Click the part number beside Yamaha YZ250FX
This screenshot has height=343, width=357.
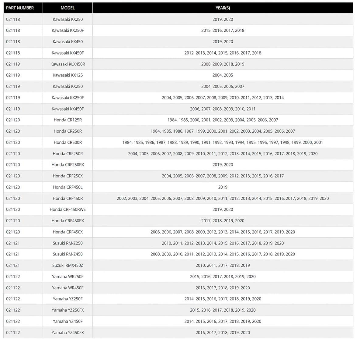click(13, 310)
